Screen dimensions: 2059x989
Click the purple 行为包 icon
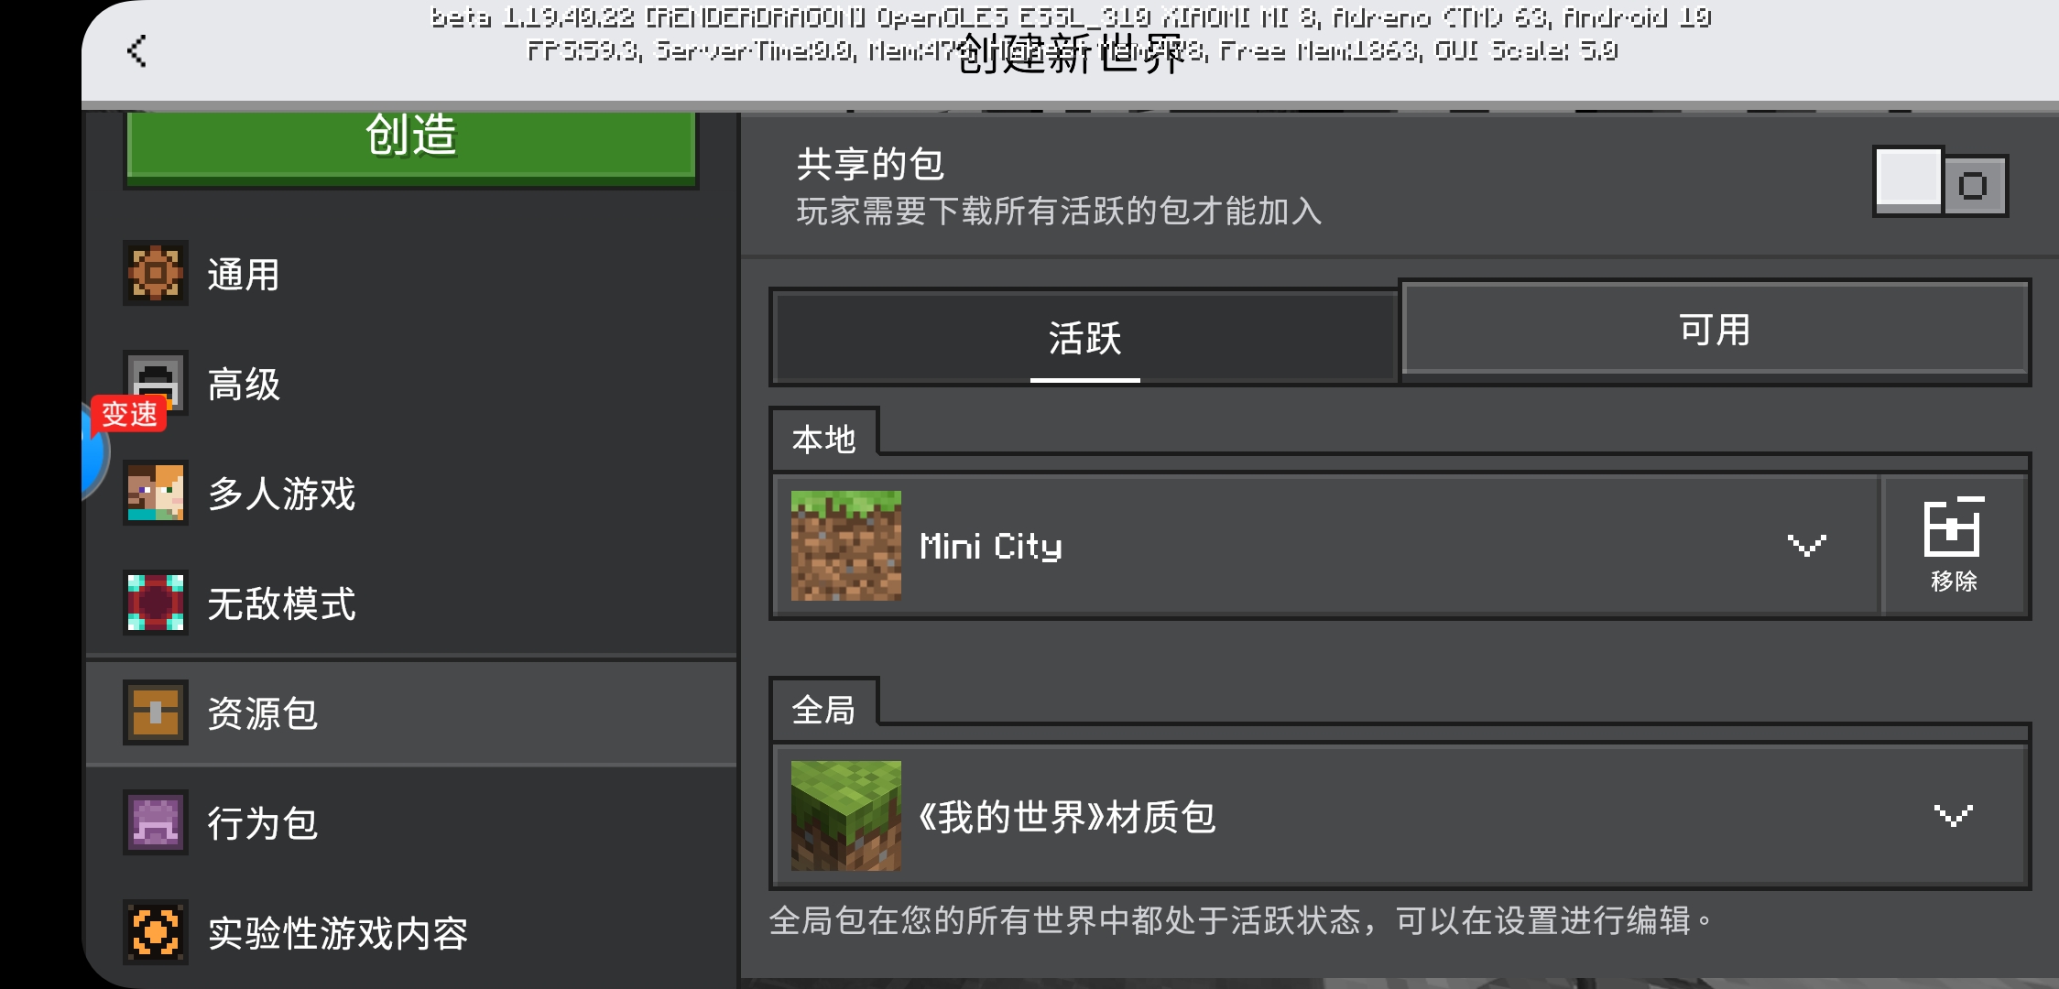(156, 822)
